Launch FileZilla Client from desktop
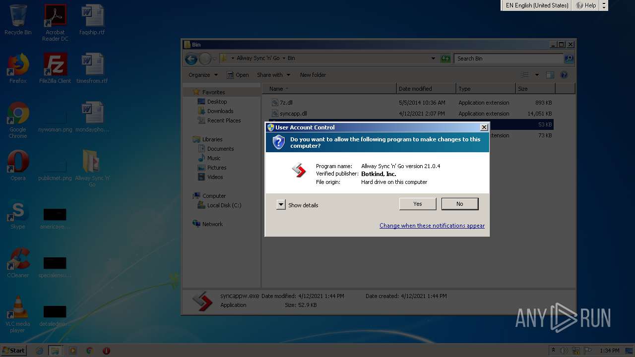Image resolution: width=635 pixels, height=357 pixels. 55,68
